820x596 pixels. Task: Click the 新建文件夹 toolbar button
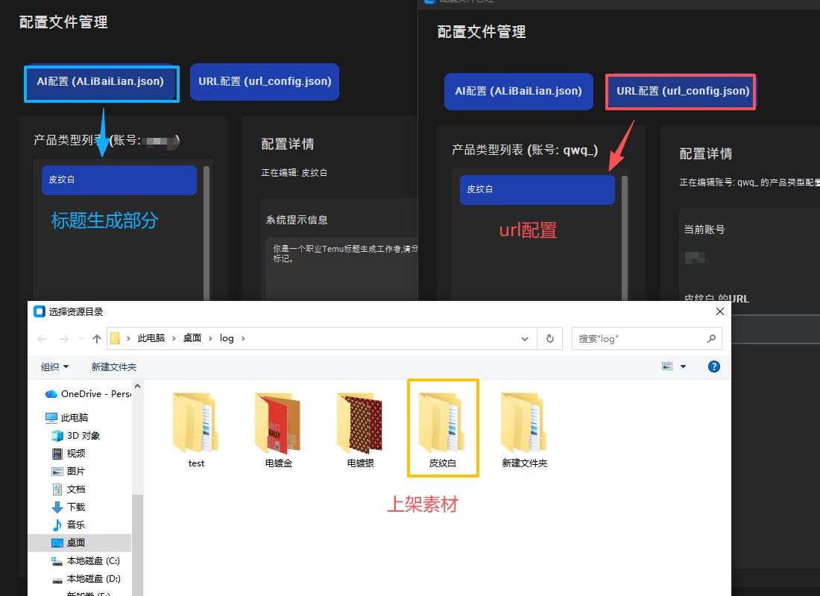pyautogui.click(x=113, y=367)
